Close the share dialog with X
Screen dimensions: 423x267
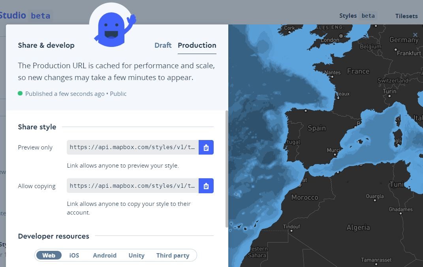[415, 35]
